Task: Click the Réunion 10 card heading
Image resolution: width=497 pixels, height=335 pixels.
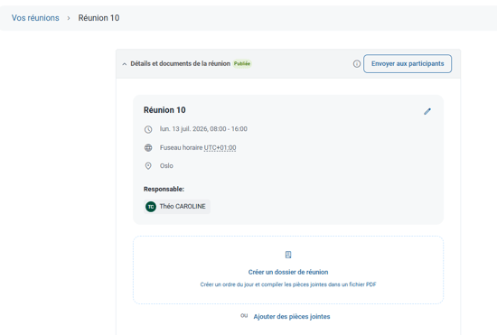Action: click(x=164, y=110)
